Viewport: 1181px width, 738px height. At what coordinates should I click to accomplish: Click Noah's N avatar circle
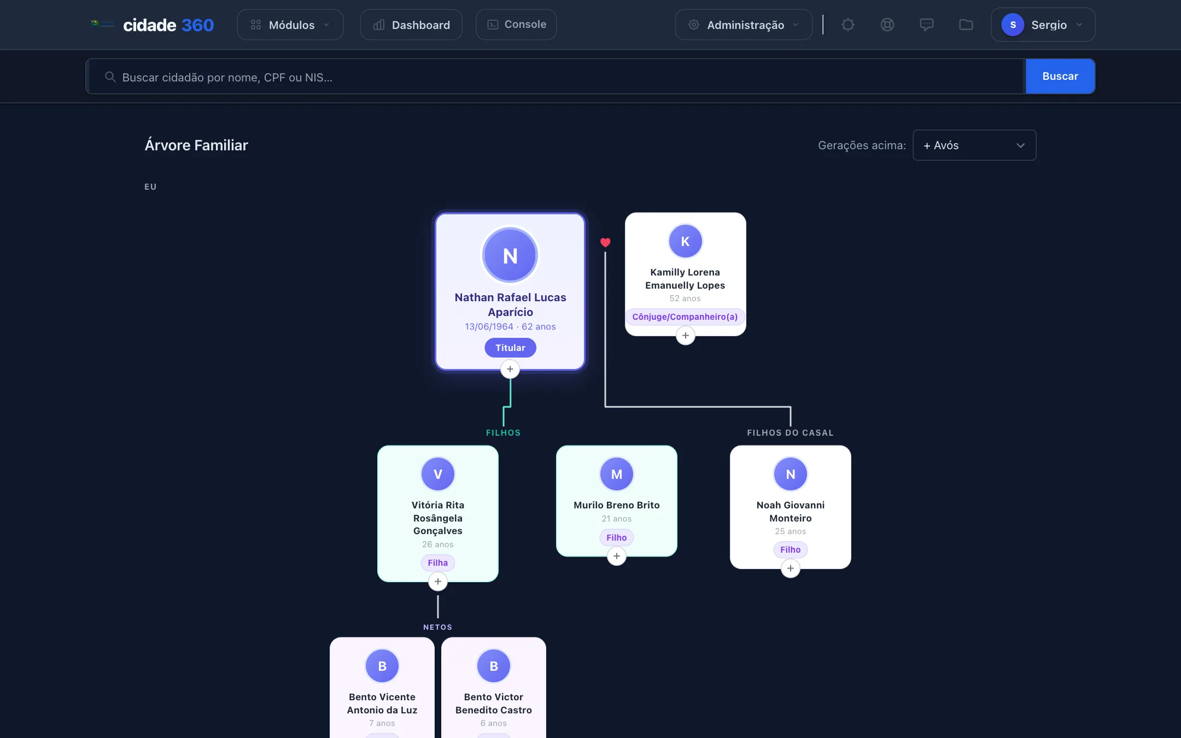[791, 474]
